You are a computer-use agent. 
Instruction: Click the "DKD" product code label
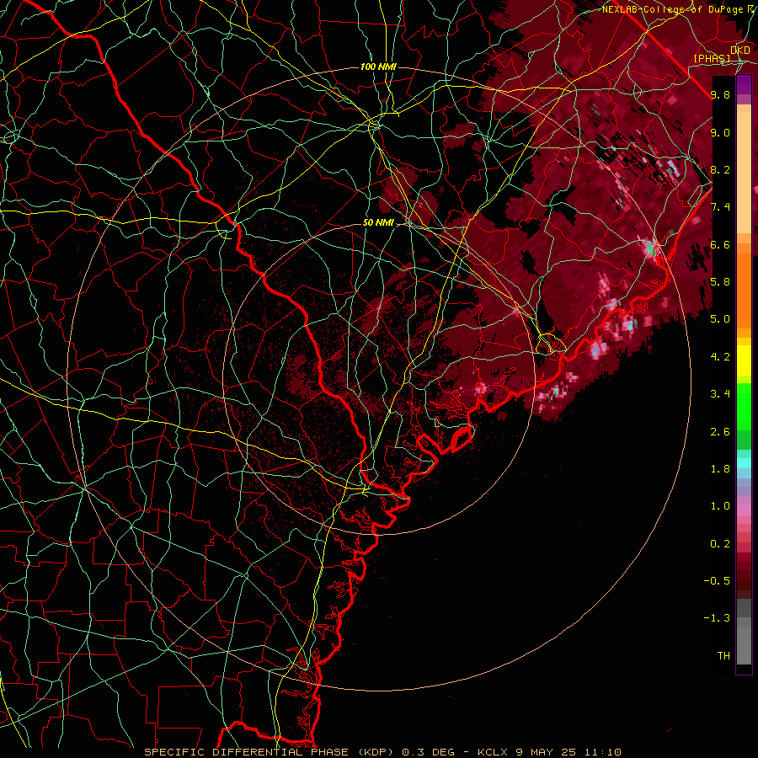(740, 50)
